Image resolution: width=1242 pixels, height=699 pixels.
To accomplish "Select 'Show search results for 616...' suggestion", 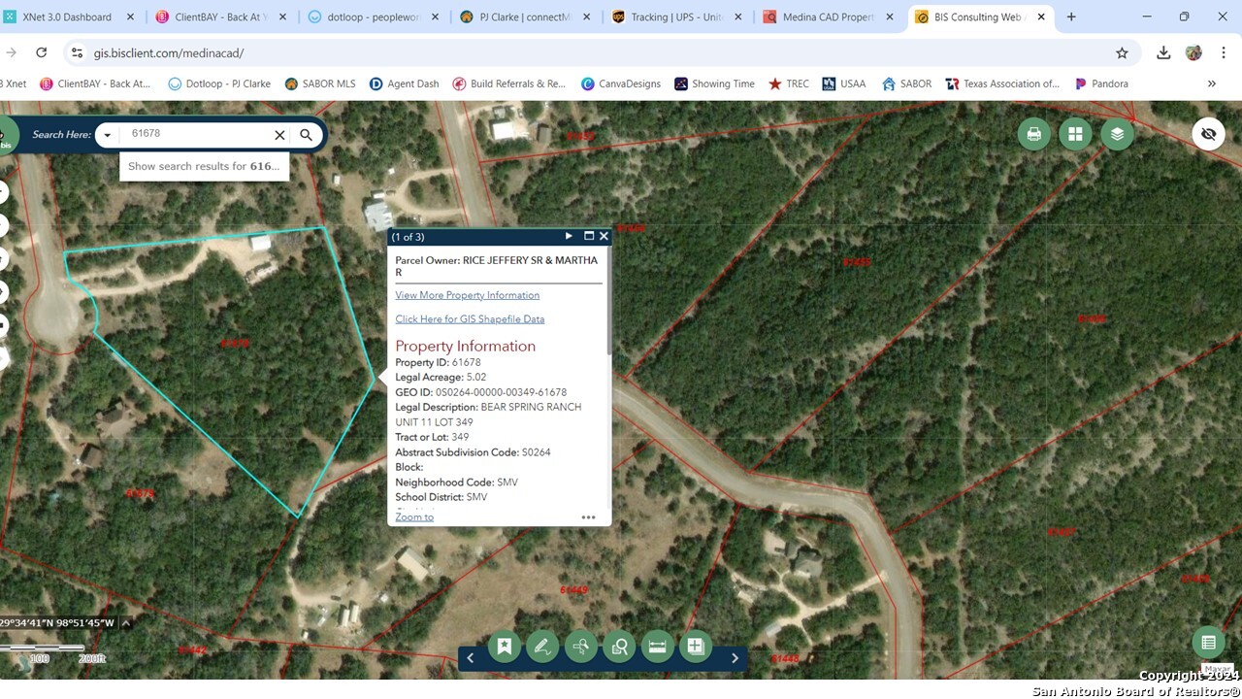I will click(x=204, y=166).
